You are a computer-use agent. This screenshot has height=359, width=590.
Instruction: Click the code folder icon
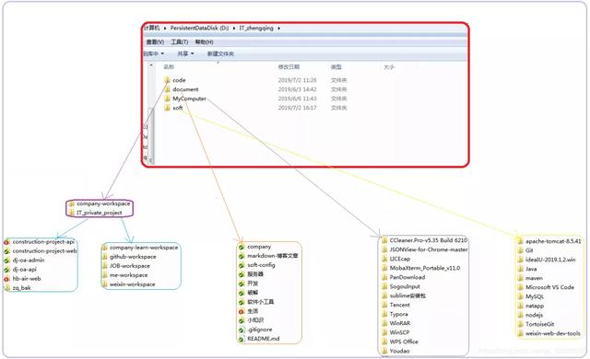[x=168, y=80]
